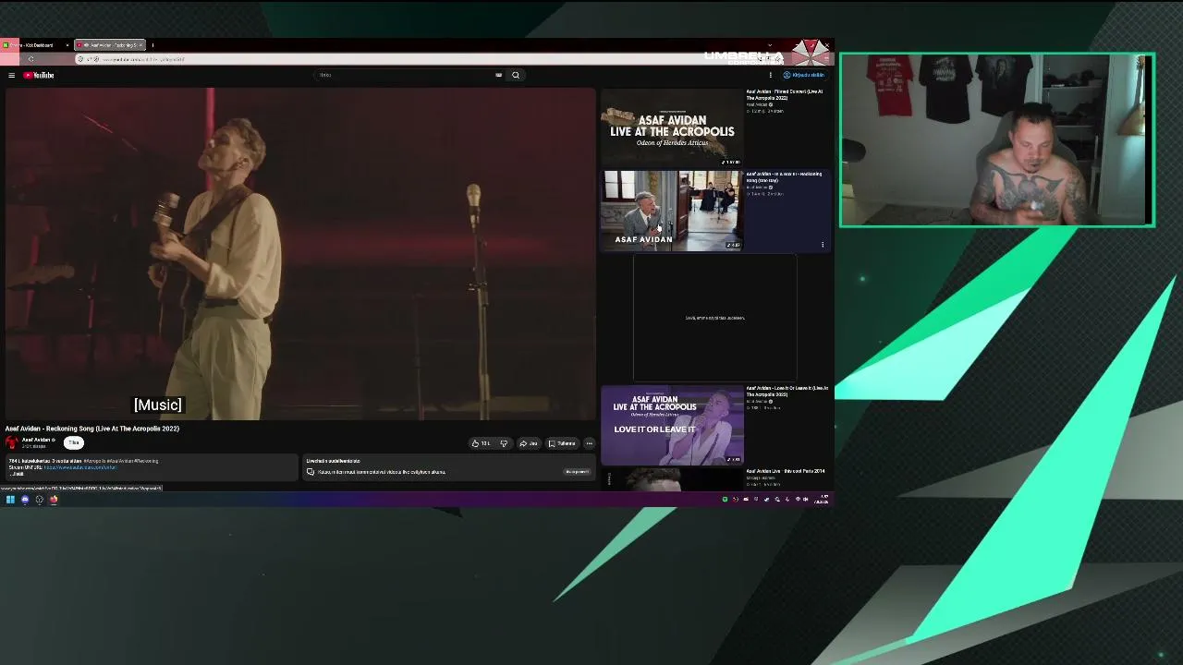The image size is (1183, 665).
Task: Open the Asaf Avidan channel name link
Action: pos(36,440)
